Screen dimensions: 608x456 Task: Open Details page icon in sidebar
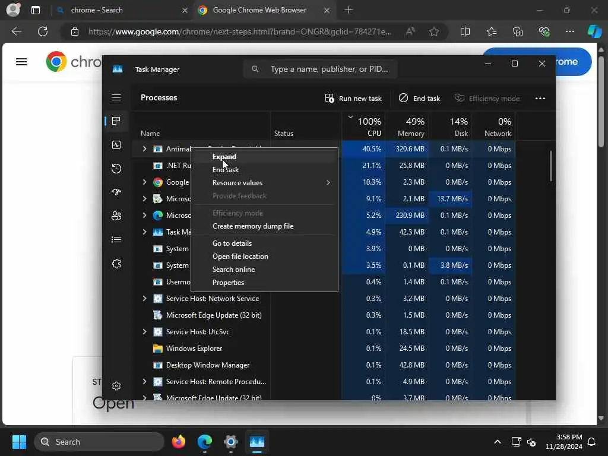click(116, 240)
